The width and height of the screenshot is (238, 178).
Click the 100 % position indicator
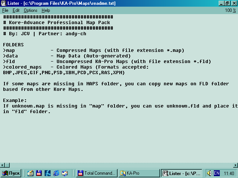pos(231,10)
